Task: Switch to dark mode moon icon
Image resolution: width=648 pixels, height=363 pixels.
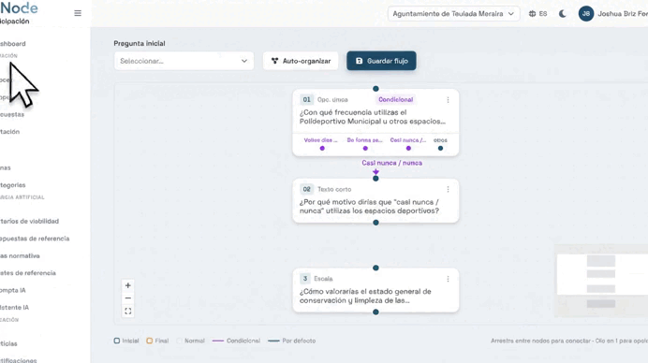Action: click(x=563, y=14)
